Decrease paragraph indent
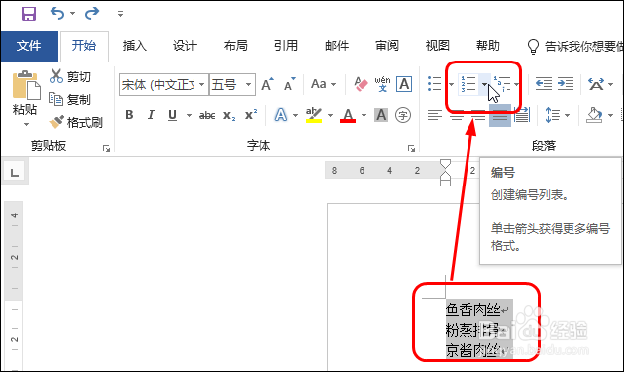The width and height of the screenshot is (624, 372). pos(543,84)
